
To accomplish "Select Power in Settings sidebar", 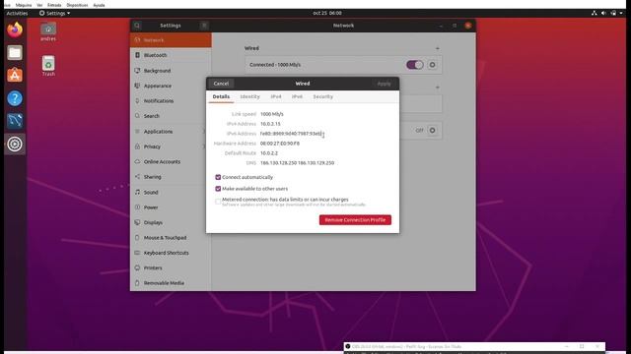I will coord(171,207).
